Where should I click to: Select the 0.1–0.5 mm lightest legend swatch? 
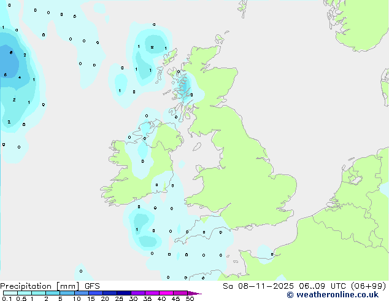(x=10, y=293)
